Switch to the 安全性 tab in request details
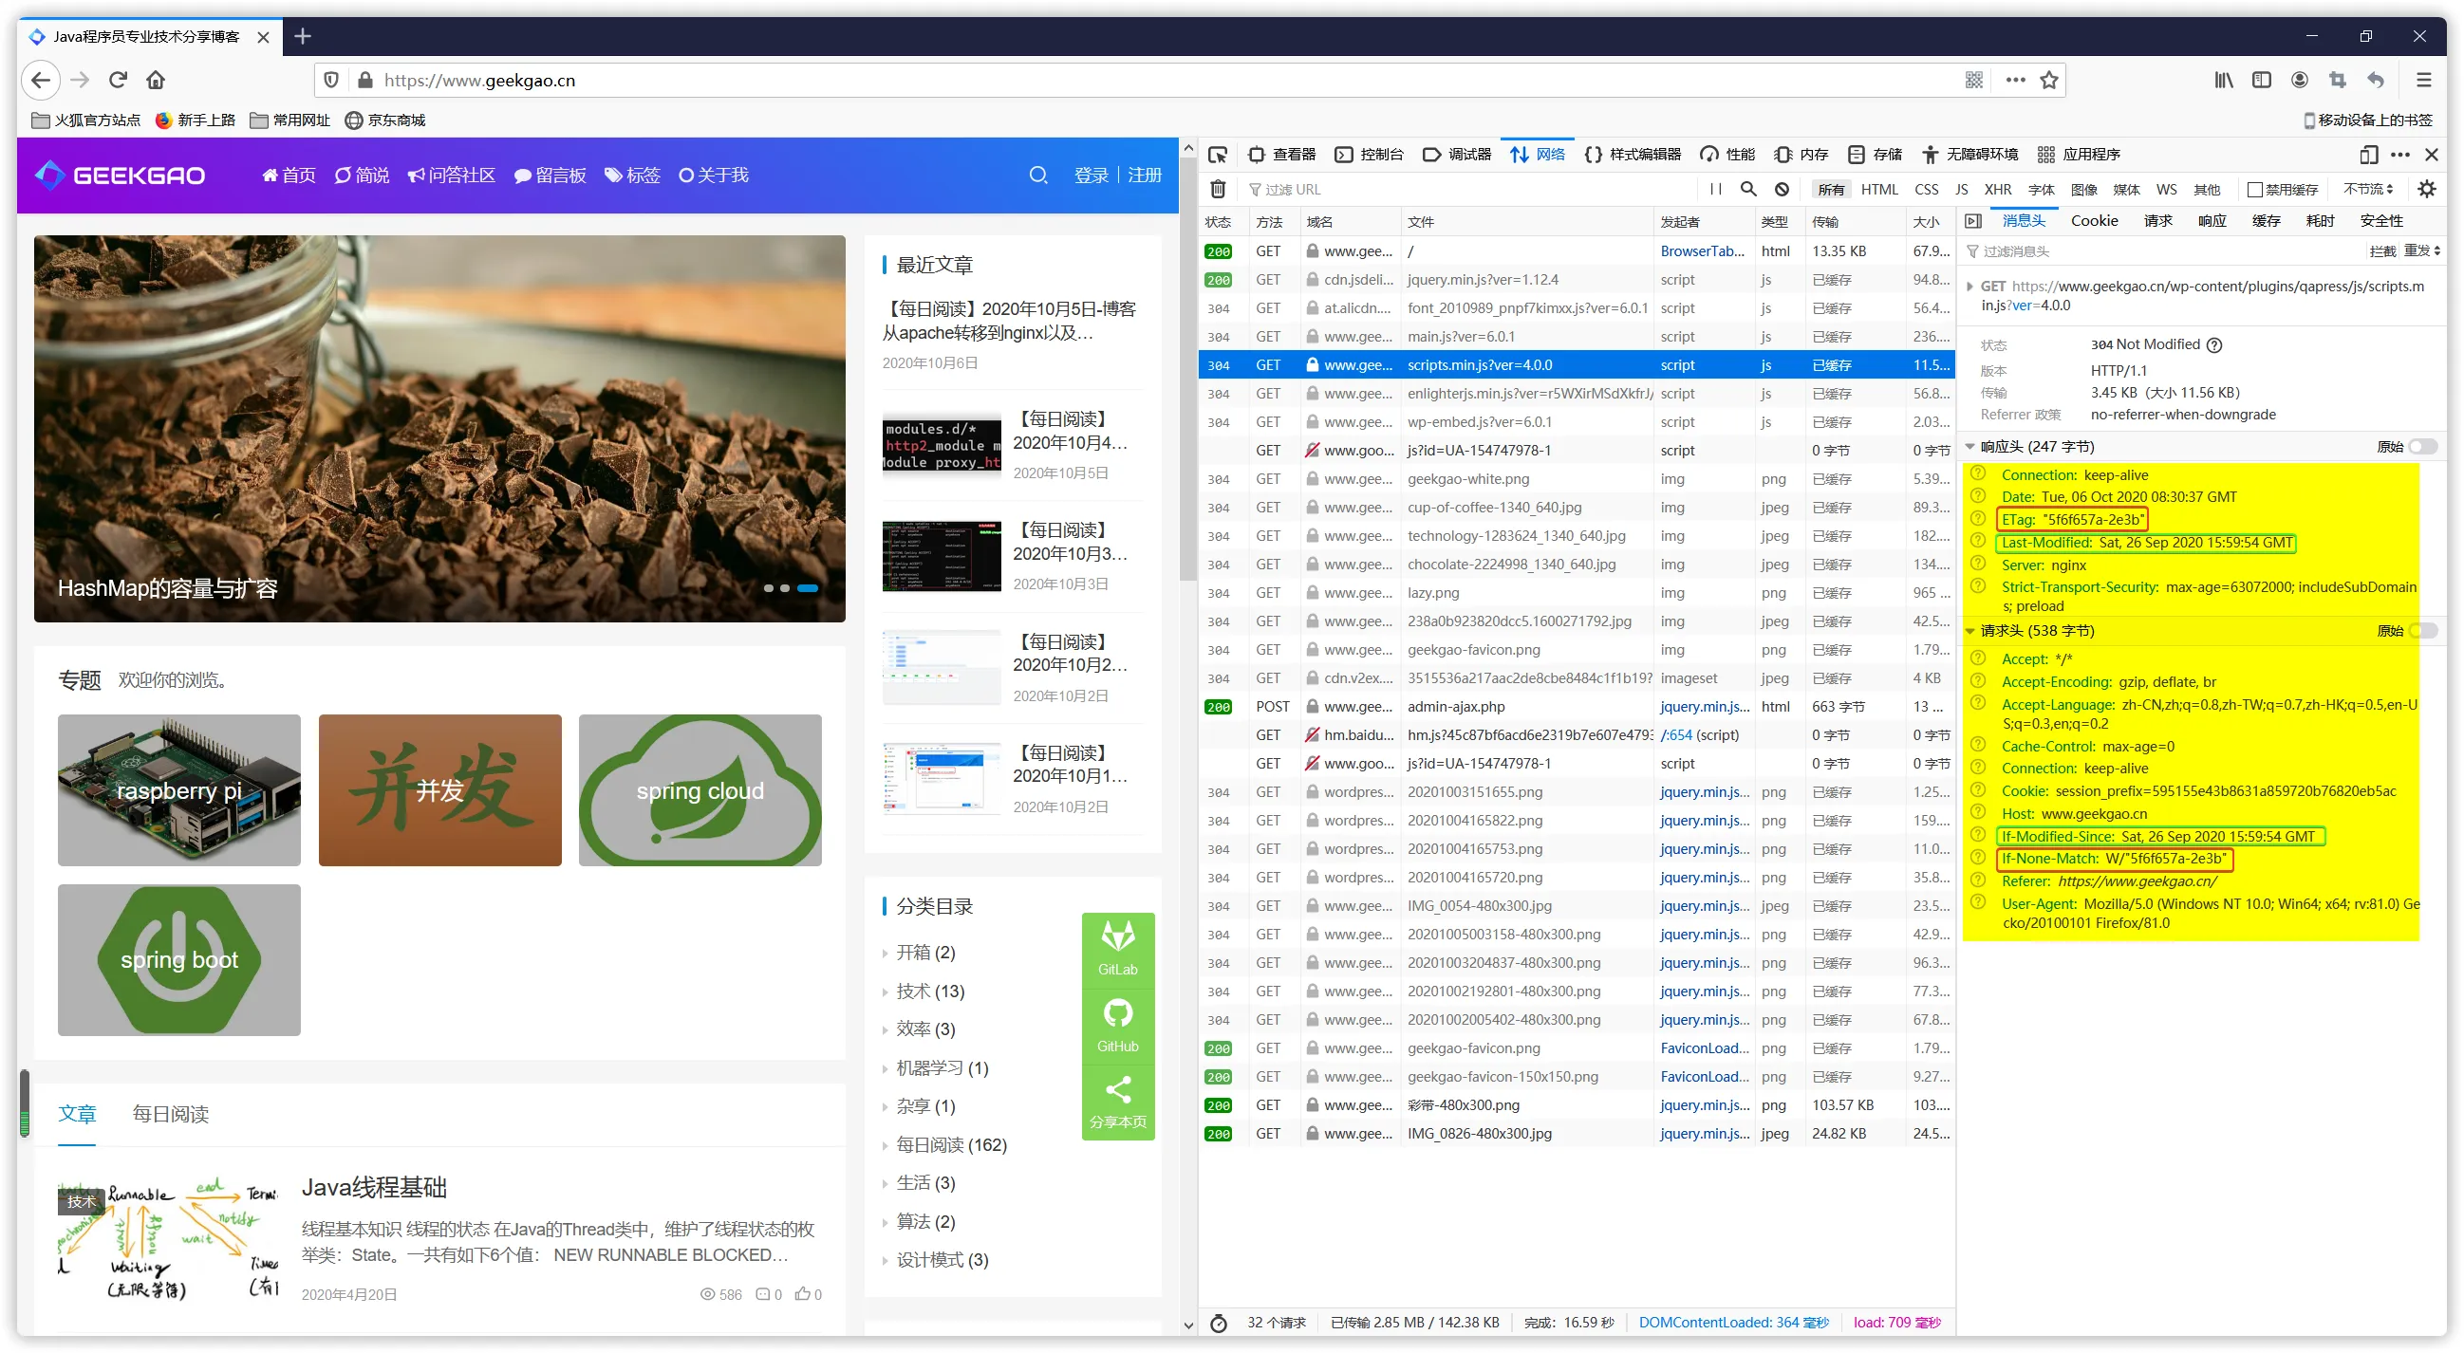Screen dimensions: 2464x1353 2380,221
